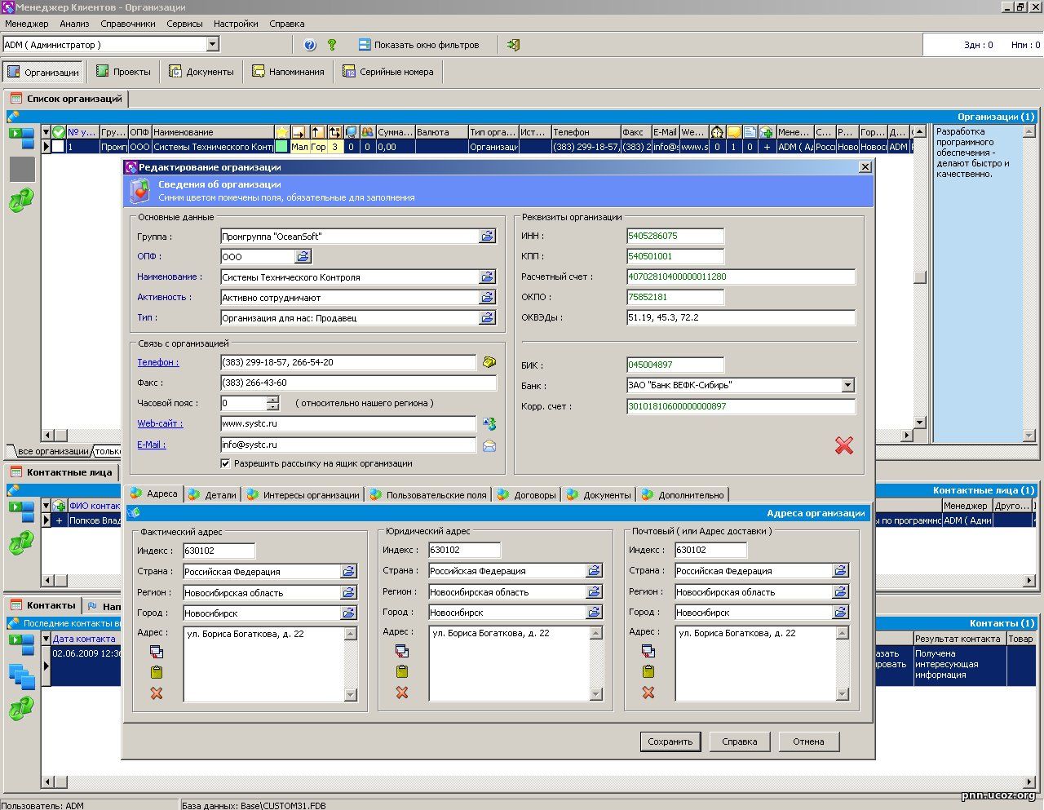Click the red X icon in Реквизиты panel
Image resolution: width=1044 pixels, height=810 pixels.
[844, 445]
